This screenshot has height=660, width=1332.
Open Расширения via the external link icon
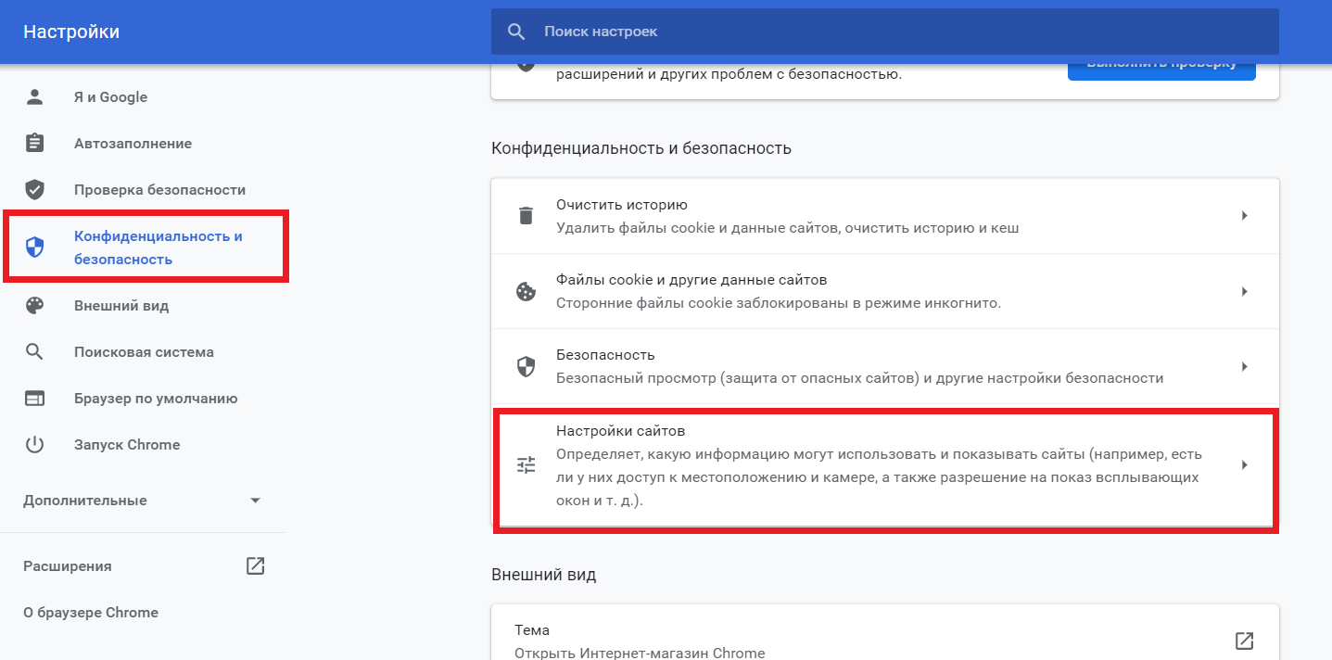[x=255, y=566]
